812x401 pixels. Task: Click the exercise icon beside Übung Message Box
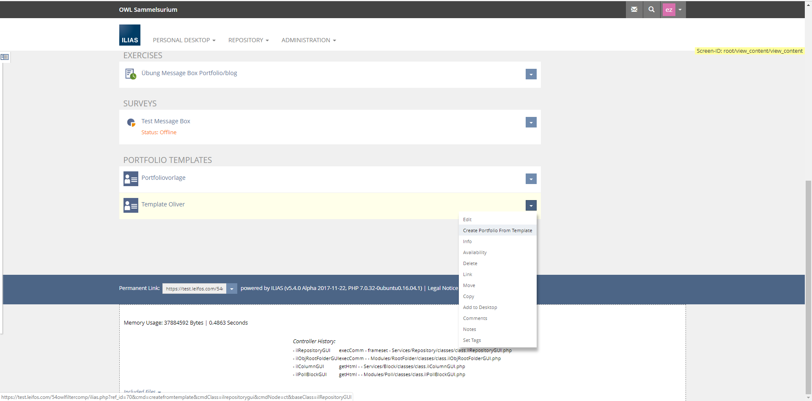(x=130, y=74)
